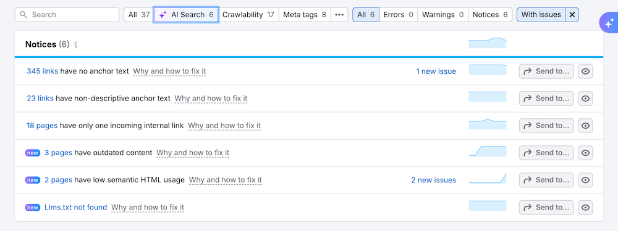
Task: Filter by Notices 6
Action: point(490,15)
